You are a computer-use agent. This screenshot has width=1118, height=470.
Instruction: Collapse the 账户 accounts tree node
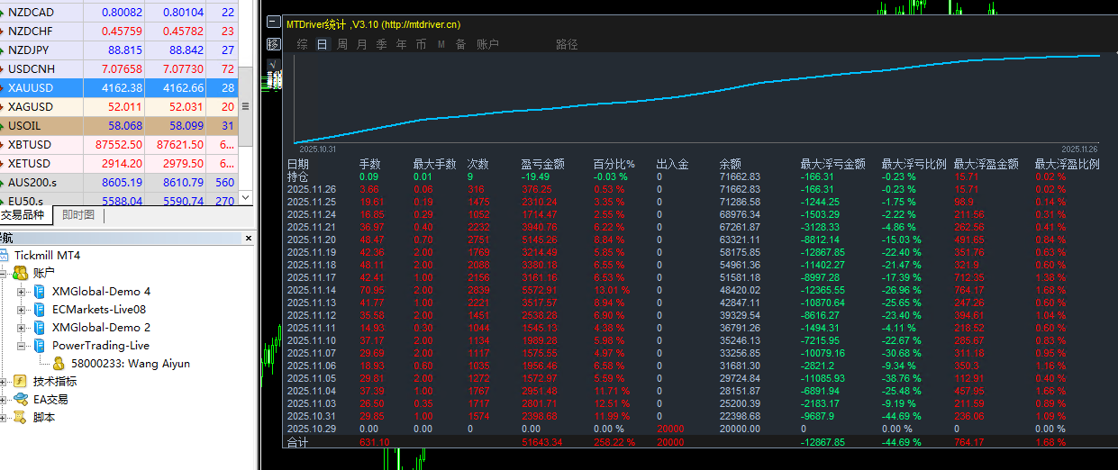click(x=3, y=273)
